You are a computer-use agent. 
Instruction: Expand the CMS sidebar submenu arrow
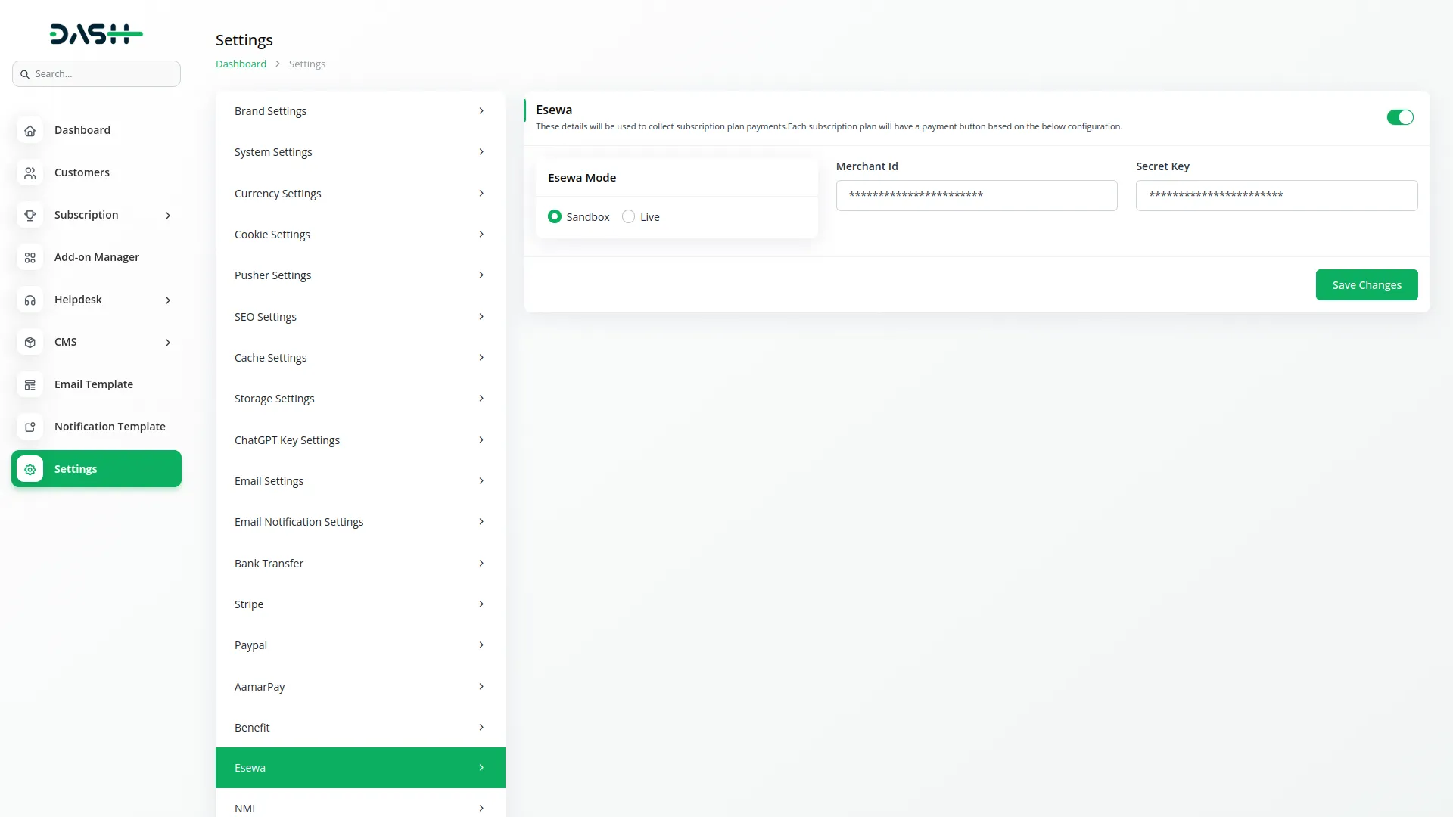pyautogui.click(x=168, y=343)
